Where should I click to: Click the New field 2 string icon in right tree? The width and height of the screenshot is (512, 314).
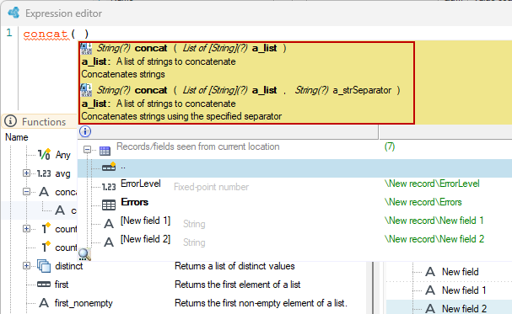pos(430,308)
